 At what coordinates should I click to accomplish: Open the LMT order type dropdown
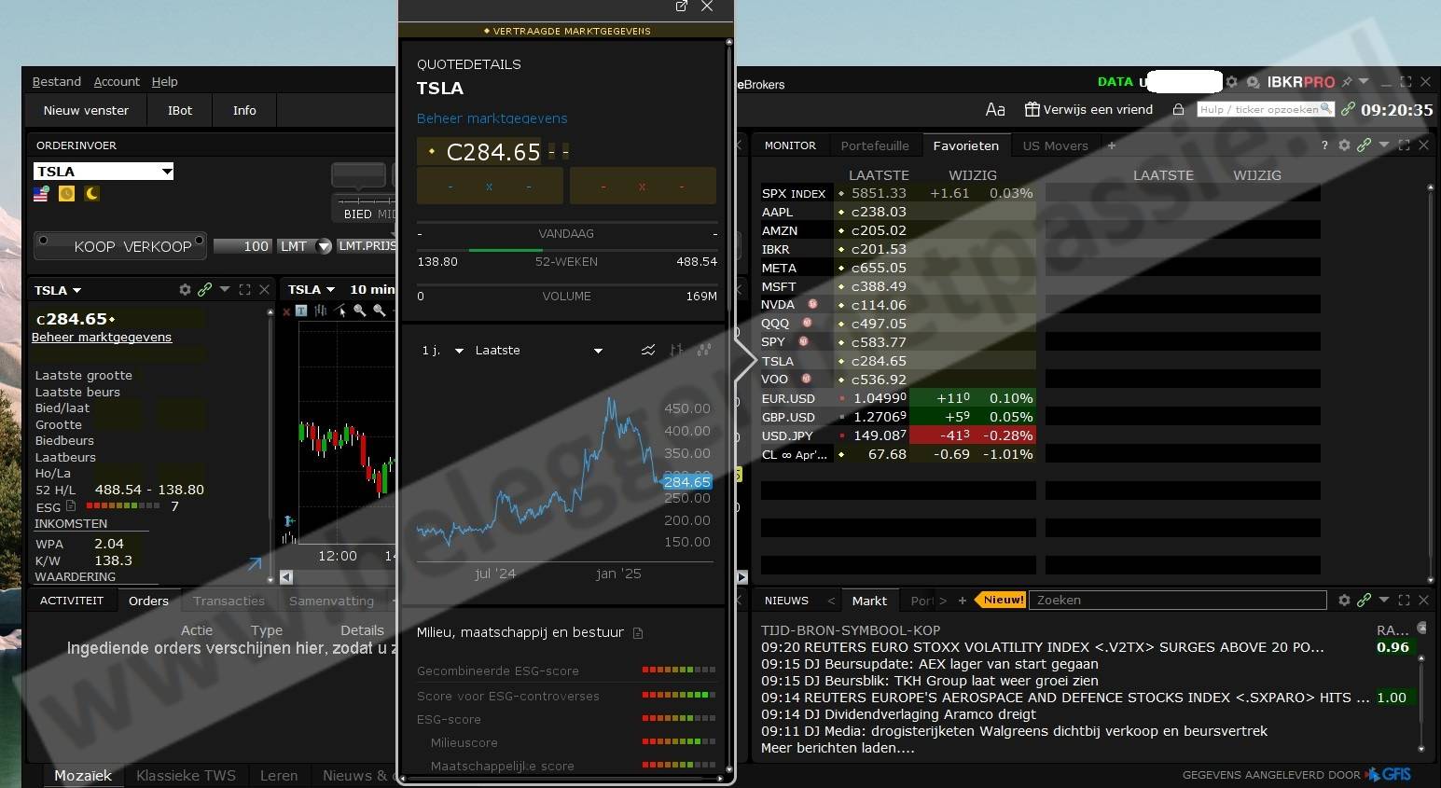pos(324,246)
